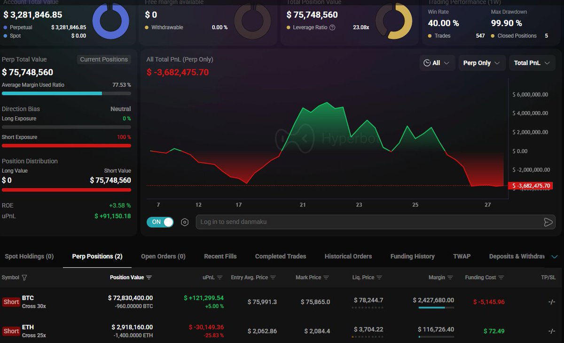This screenshot has height=343, width=564.
Task: Click the Withdrawable legend entry
Action: [164, 27]
